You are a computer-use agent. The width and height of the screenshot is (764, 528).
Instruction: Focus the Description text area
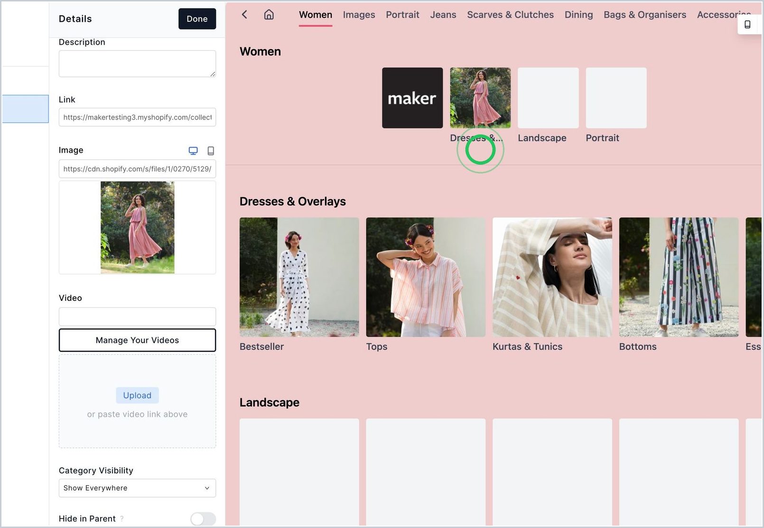pyautogui.click(x=137, y=64)
